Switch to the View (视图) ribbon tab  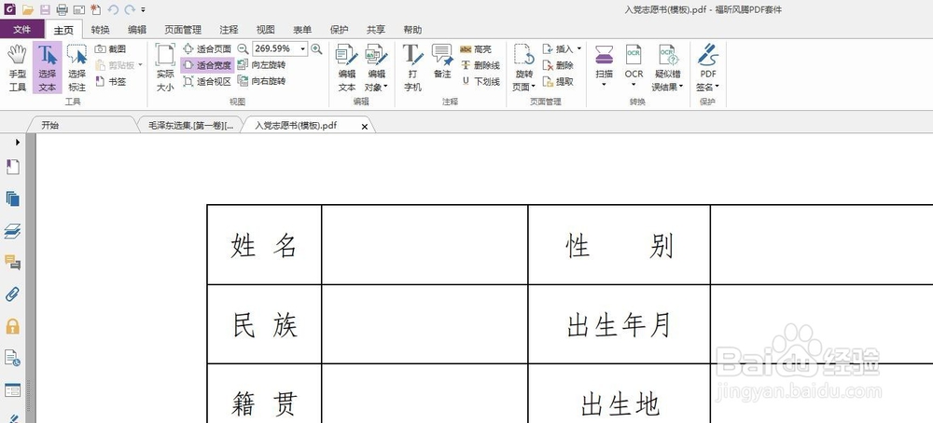[265, 30]
